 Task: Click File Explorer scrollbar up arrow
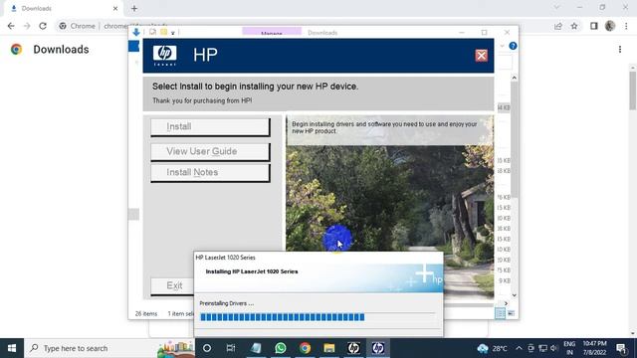(514, 78)
